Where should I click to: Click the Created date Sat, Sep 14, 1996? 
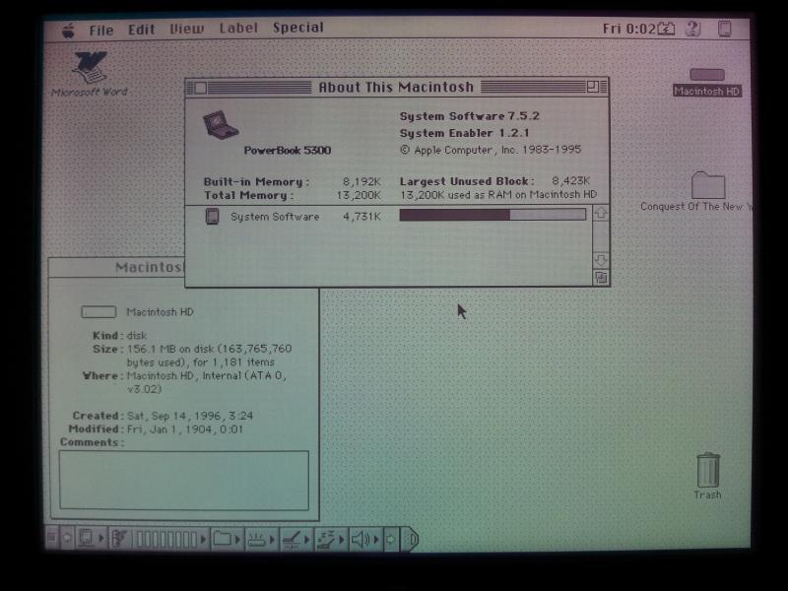pos(190,416)
